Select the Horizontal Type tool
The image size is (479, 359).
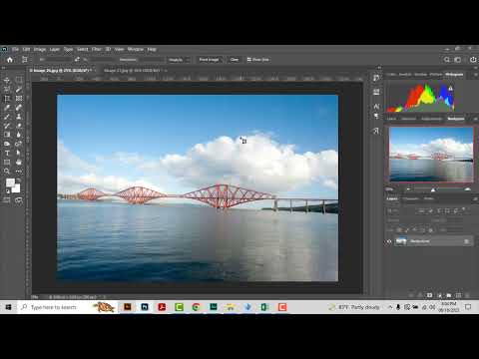[x=7, y=153]
